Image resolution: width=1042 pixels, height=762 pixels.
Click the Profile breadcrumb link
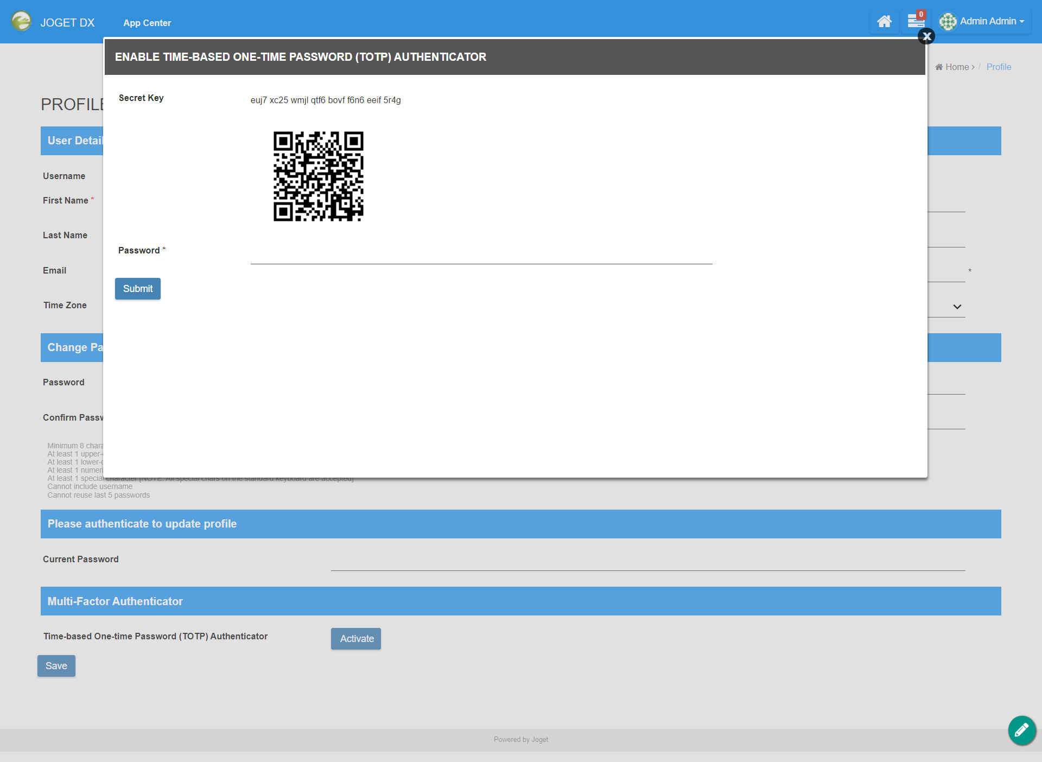(999, 67)
